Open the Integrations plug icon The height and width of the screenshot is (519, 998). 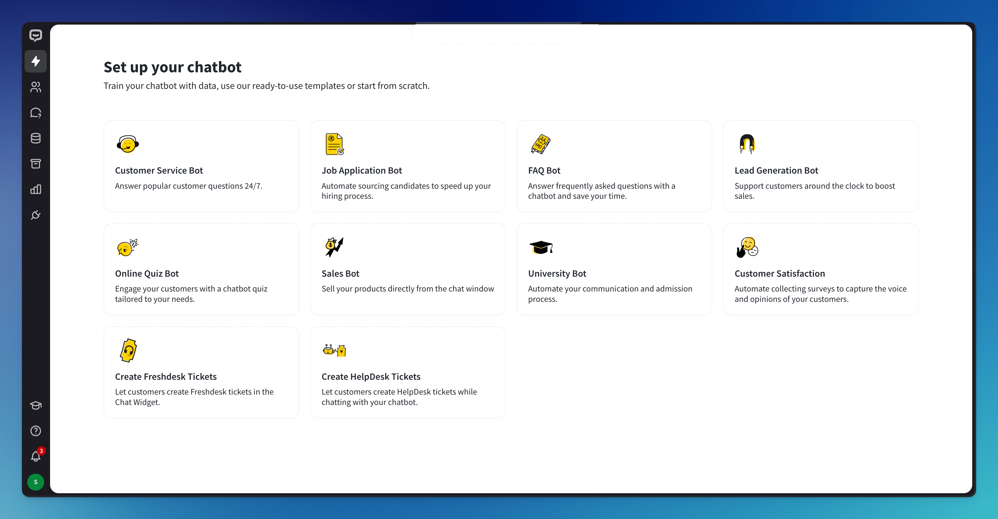point(36,215)
